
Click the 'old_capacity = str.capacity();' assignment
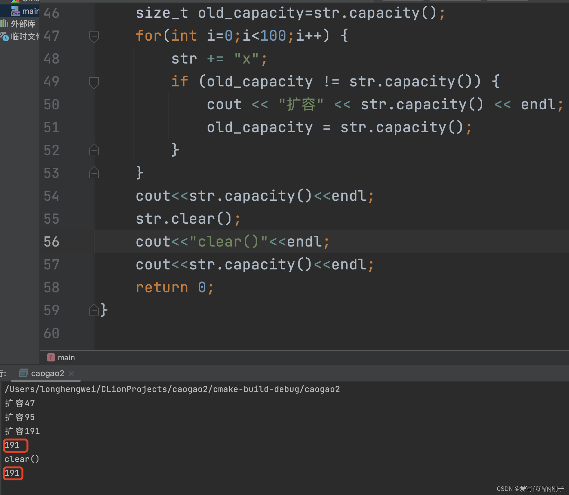339,127
